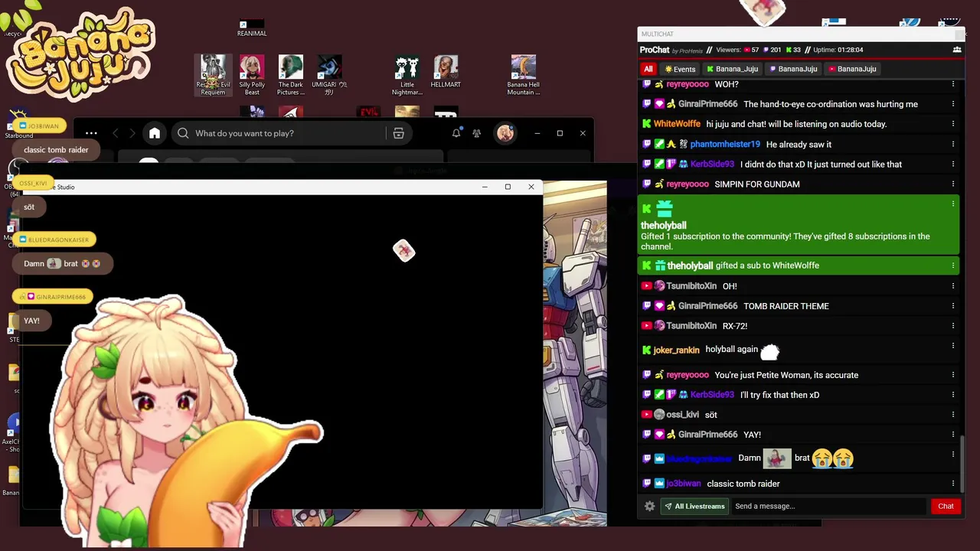Open options for the 'WOH?' message
Viewport: 980px width, 551px height.
(x=953, y=84)
